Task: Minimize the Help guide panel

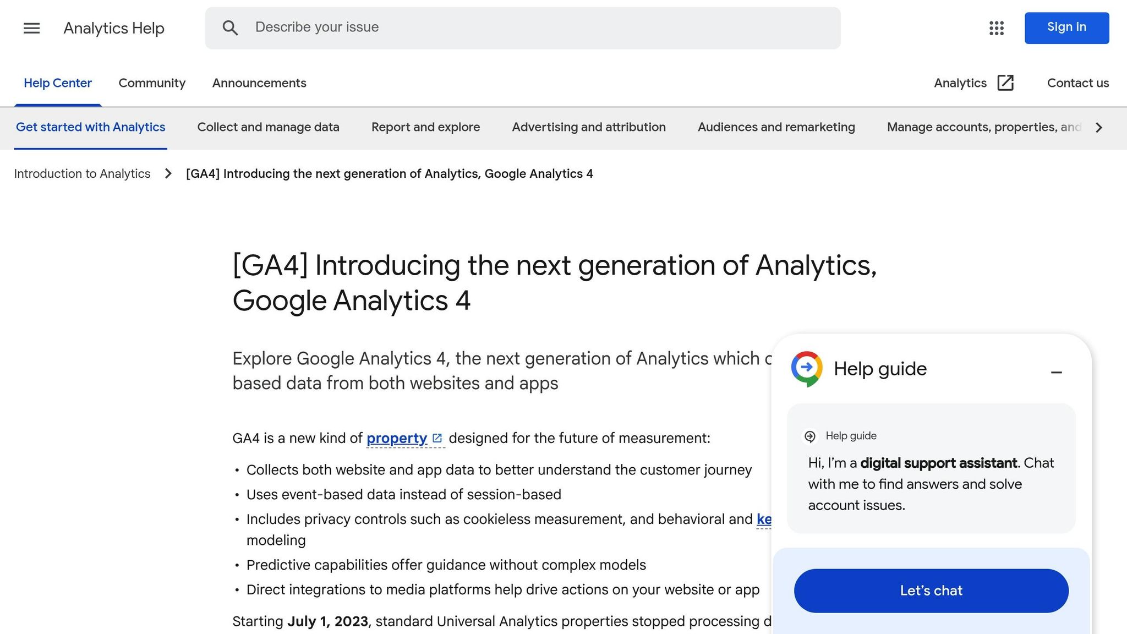Action: (1057, 371)
